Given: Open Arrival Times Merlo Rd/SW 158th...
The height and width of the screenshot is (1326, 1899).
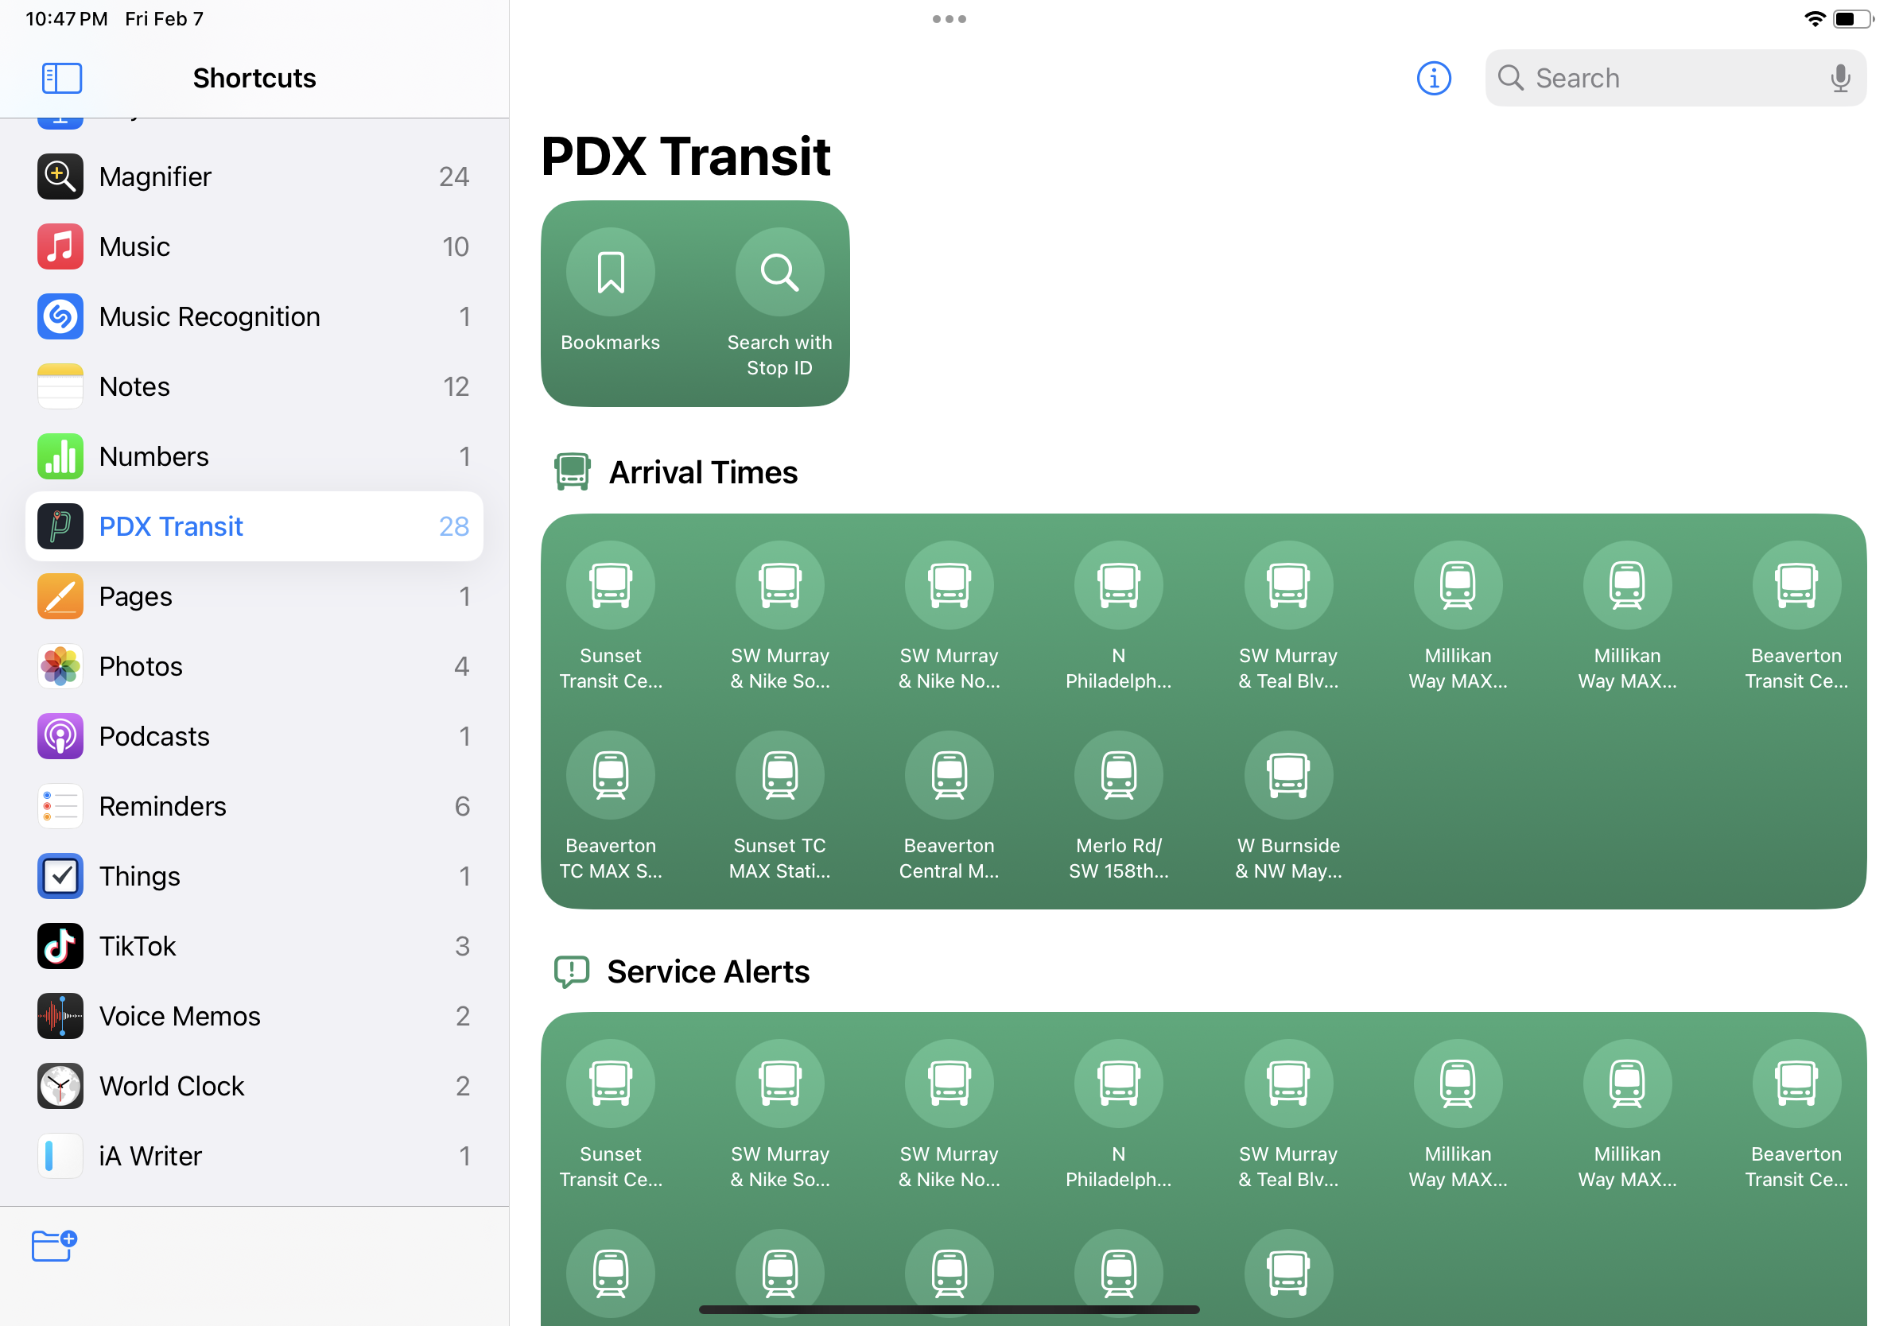Looking at the screenshot, I should tap(1118, 806).
